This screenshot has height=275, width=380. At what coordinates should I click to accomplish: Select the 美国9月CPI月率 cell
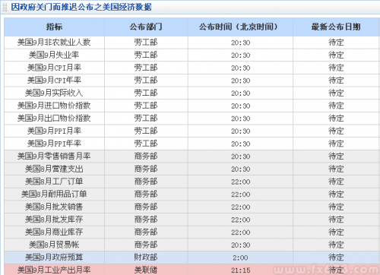coord(54,68)
